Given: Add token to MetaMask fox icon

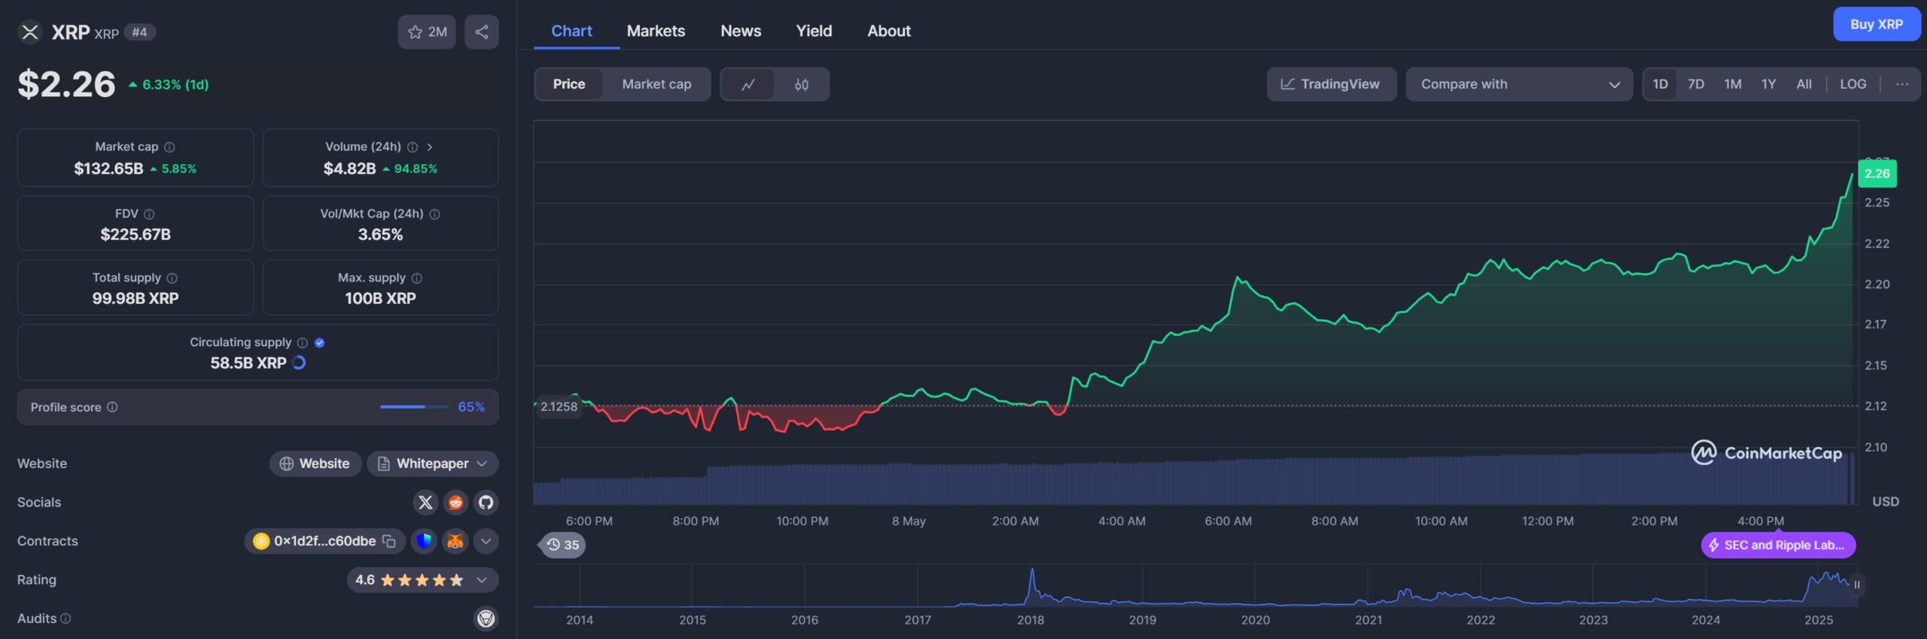Looking at the screenshot, I should tap(455, 541).
